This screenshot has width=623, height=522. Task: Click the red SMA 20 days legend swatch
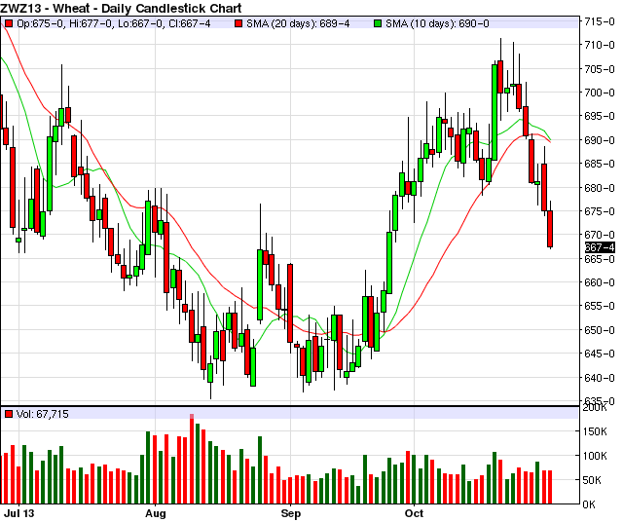[x=238, y=23]
